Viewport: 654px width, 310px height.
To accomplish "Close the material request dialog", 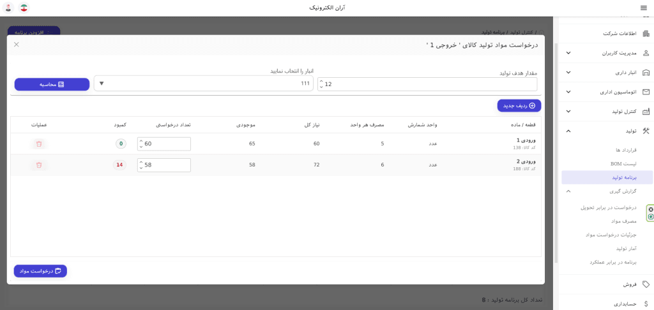I will (16, 45).
